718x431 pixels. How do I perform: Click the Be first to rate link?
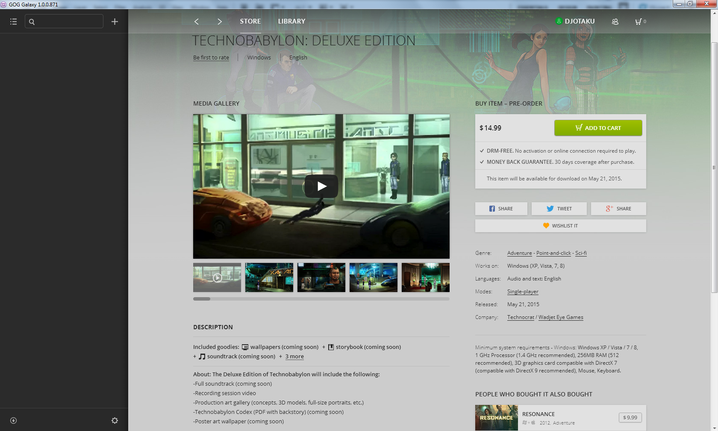[211, 57]
